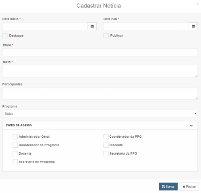Open the Data Fim calendar picker

point(193,26)
